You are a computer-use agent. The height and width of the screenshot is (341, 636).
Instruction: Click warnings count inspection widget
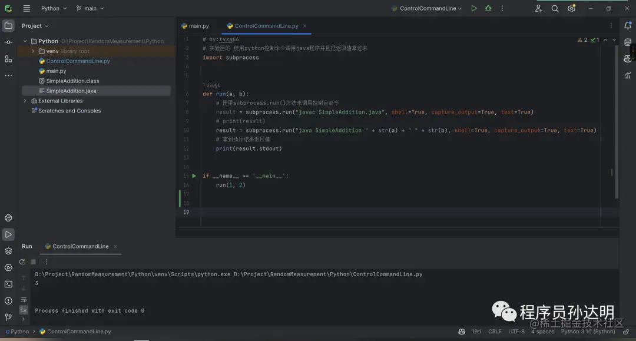(x=582, y=39)
